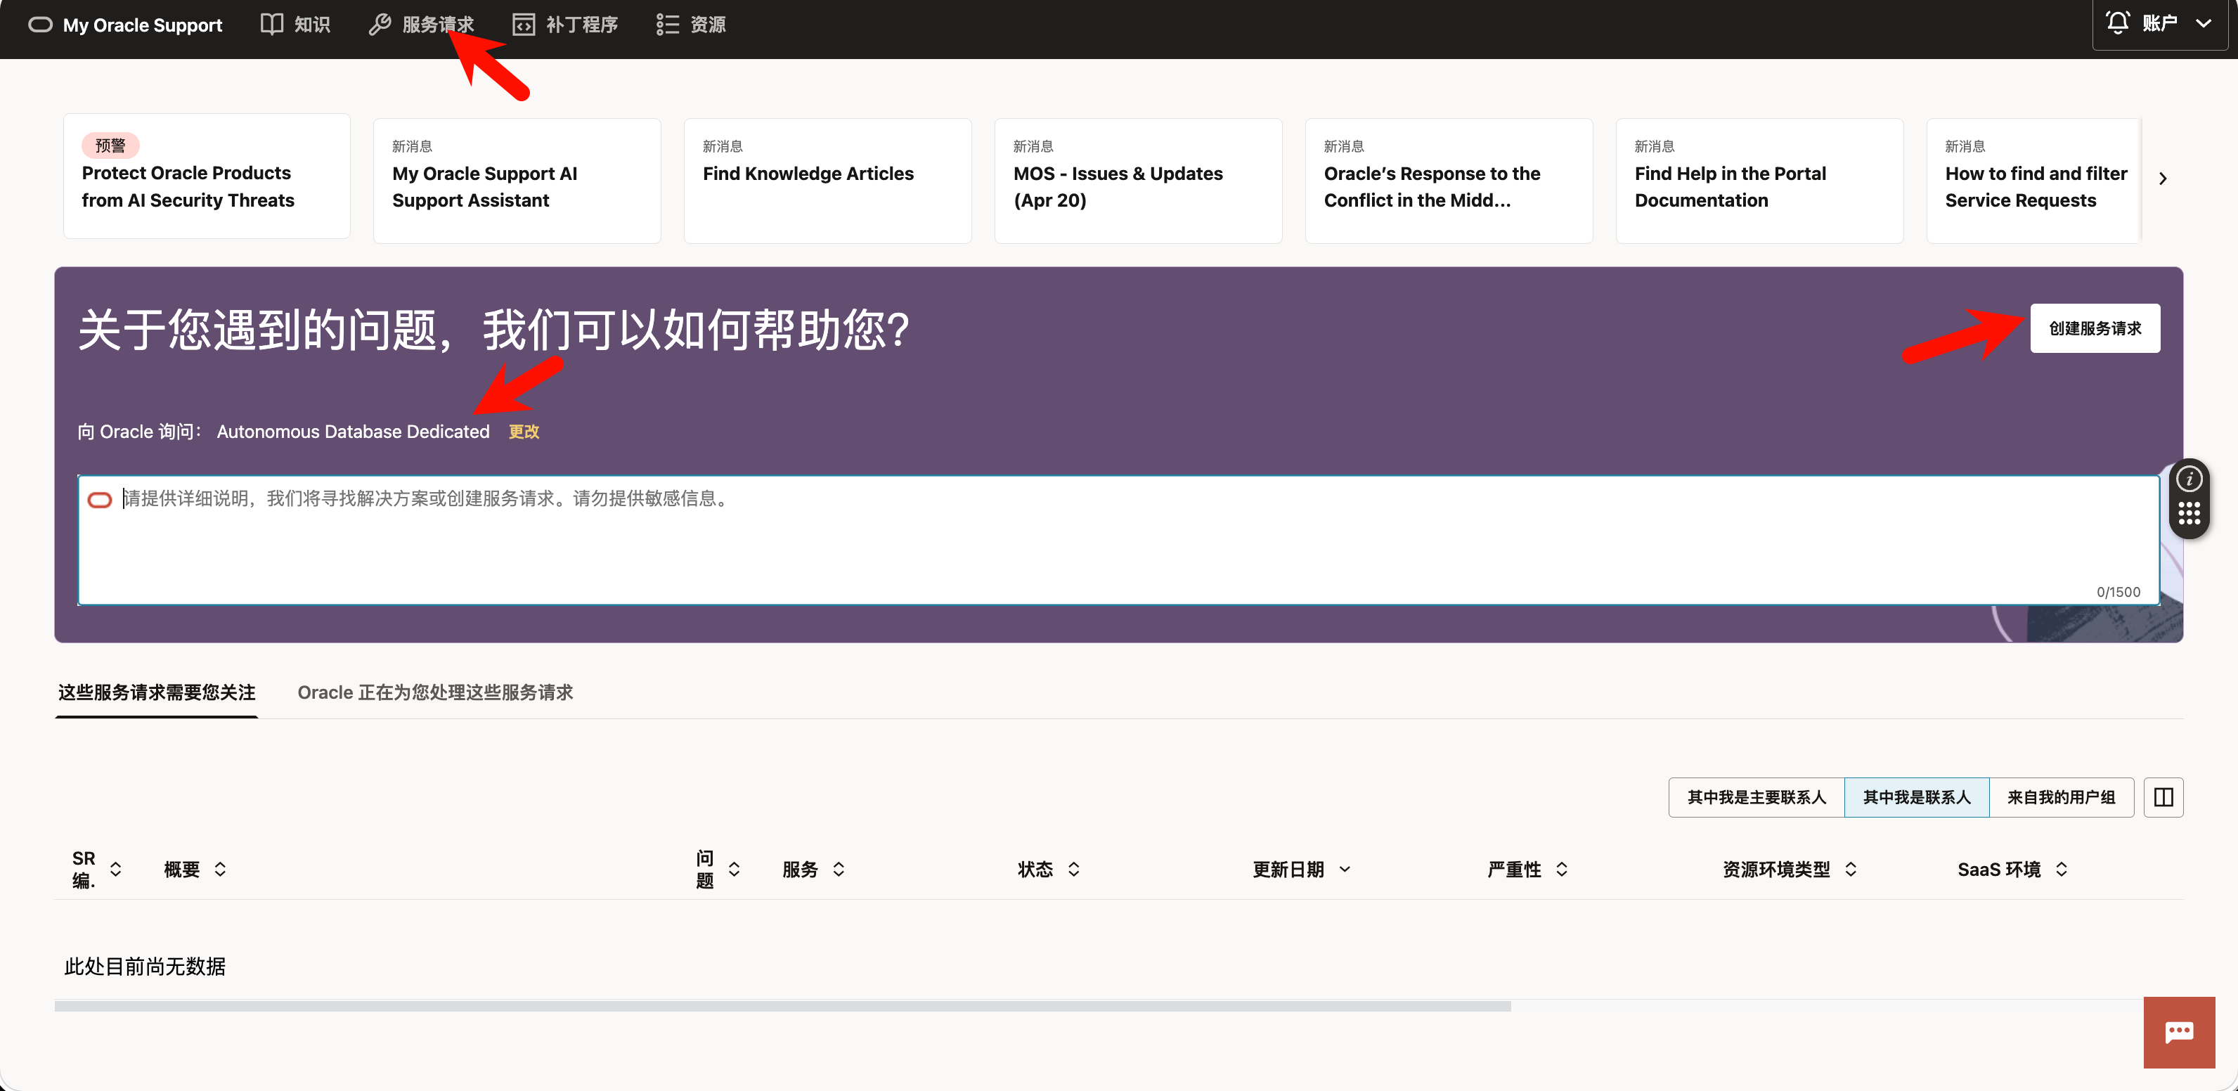This screenshot has height=1091, width=2238.
Task: Click the My Oracle Support logo
Action: pos(125,25)
